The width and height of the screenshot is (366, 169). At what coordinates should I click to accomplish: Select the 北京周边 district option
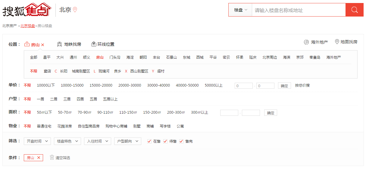click(270, 57)
